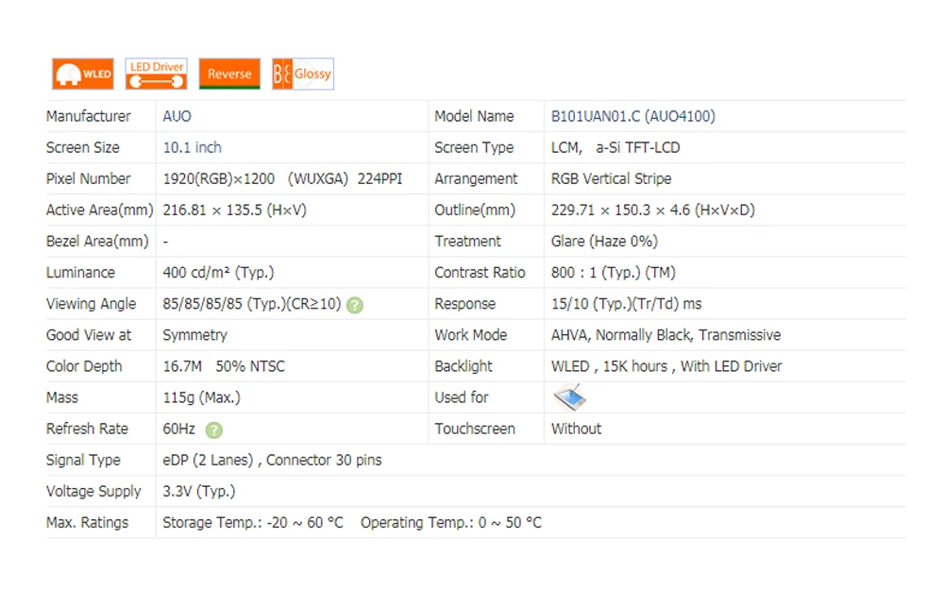The image size is (944, 589).
Task: Open the Refresh Rate help question icon
Action: click(x=213, y=430)
